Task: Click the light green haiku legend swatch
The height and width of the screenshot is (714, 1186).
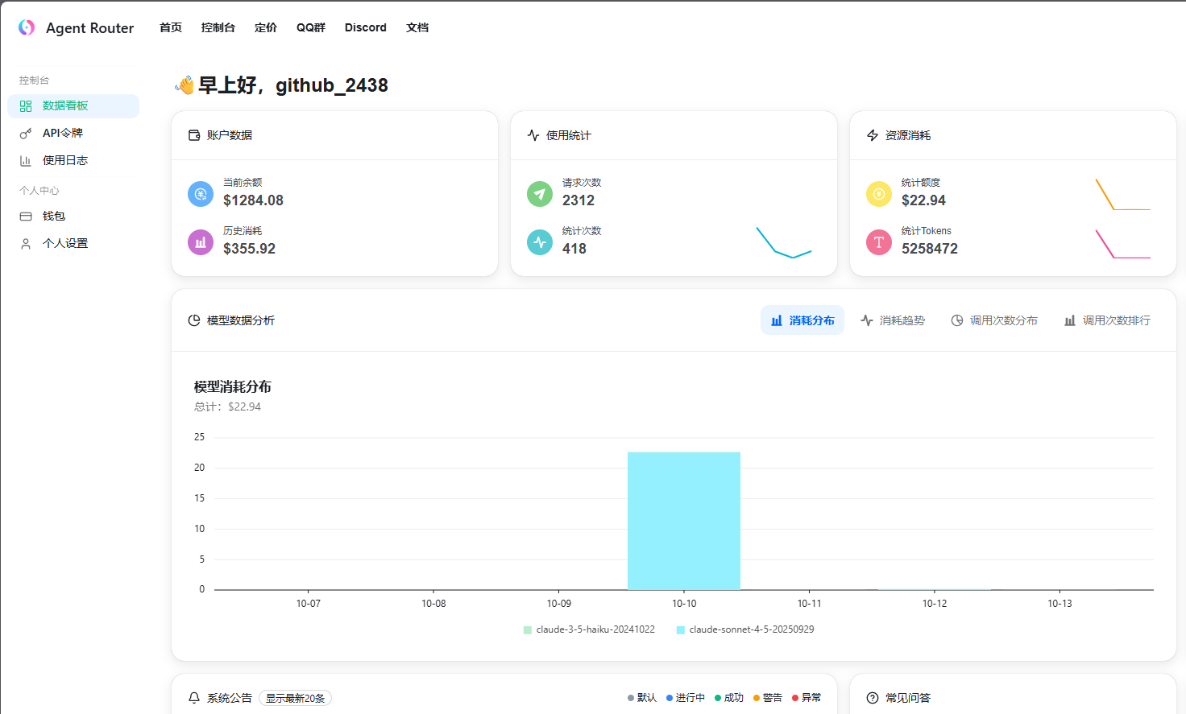Action: [528, 630]
